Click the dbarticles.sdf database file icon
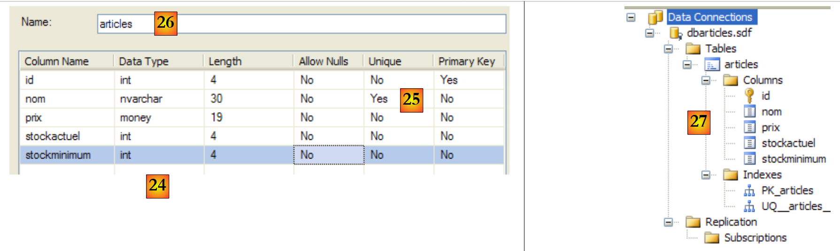 pyautogui.click(x=675, y=33)
